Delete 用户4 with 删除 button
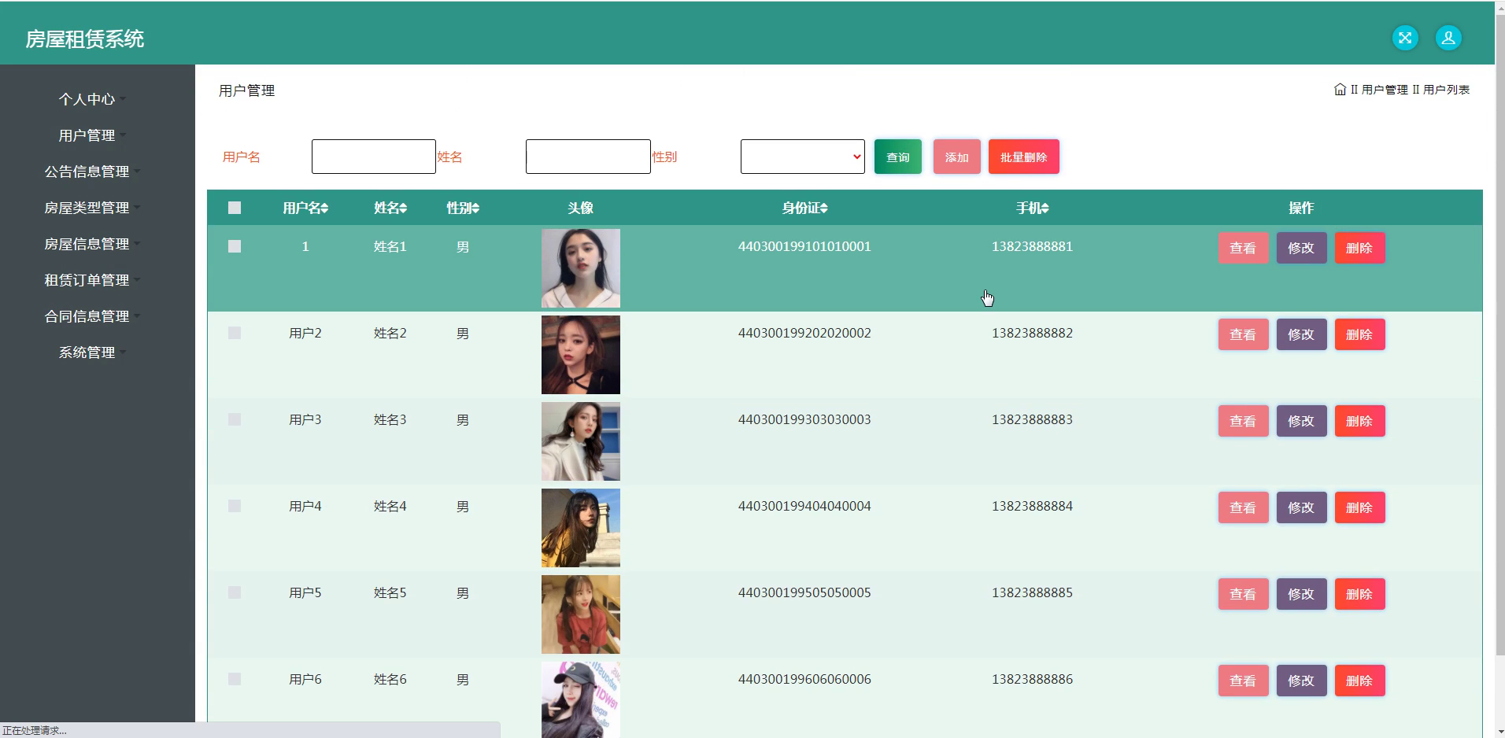Image resolution: width=1505 pixels, height=738 pixels. (1359, 507)
